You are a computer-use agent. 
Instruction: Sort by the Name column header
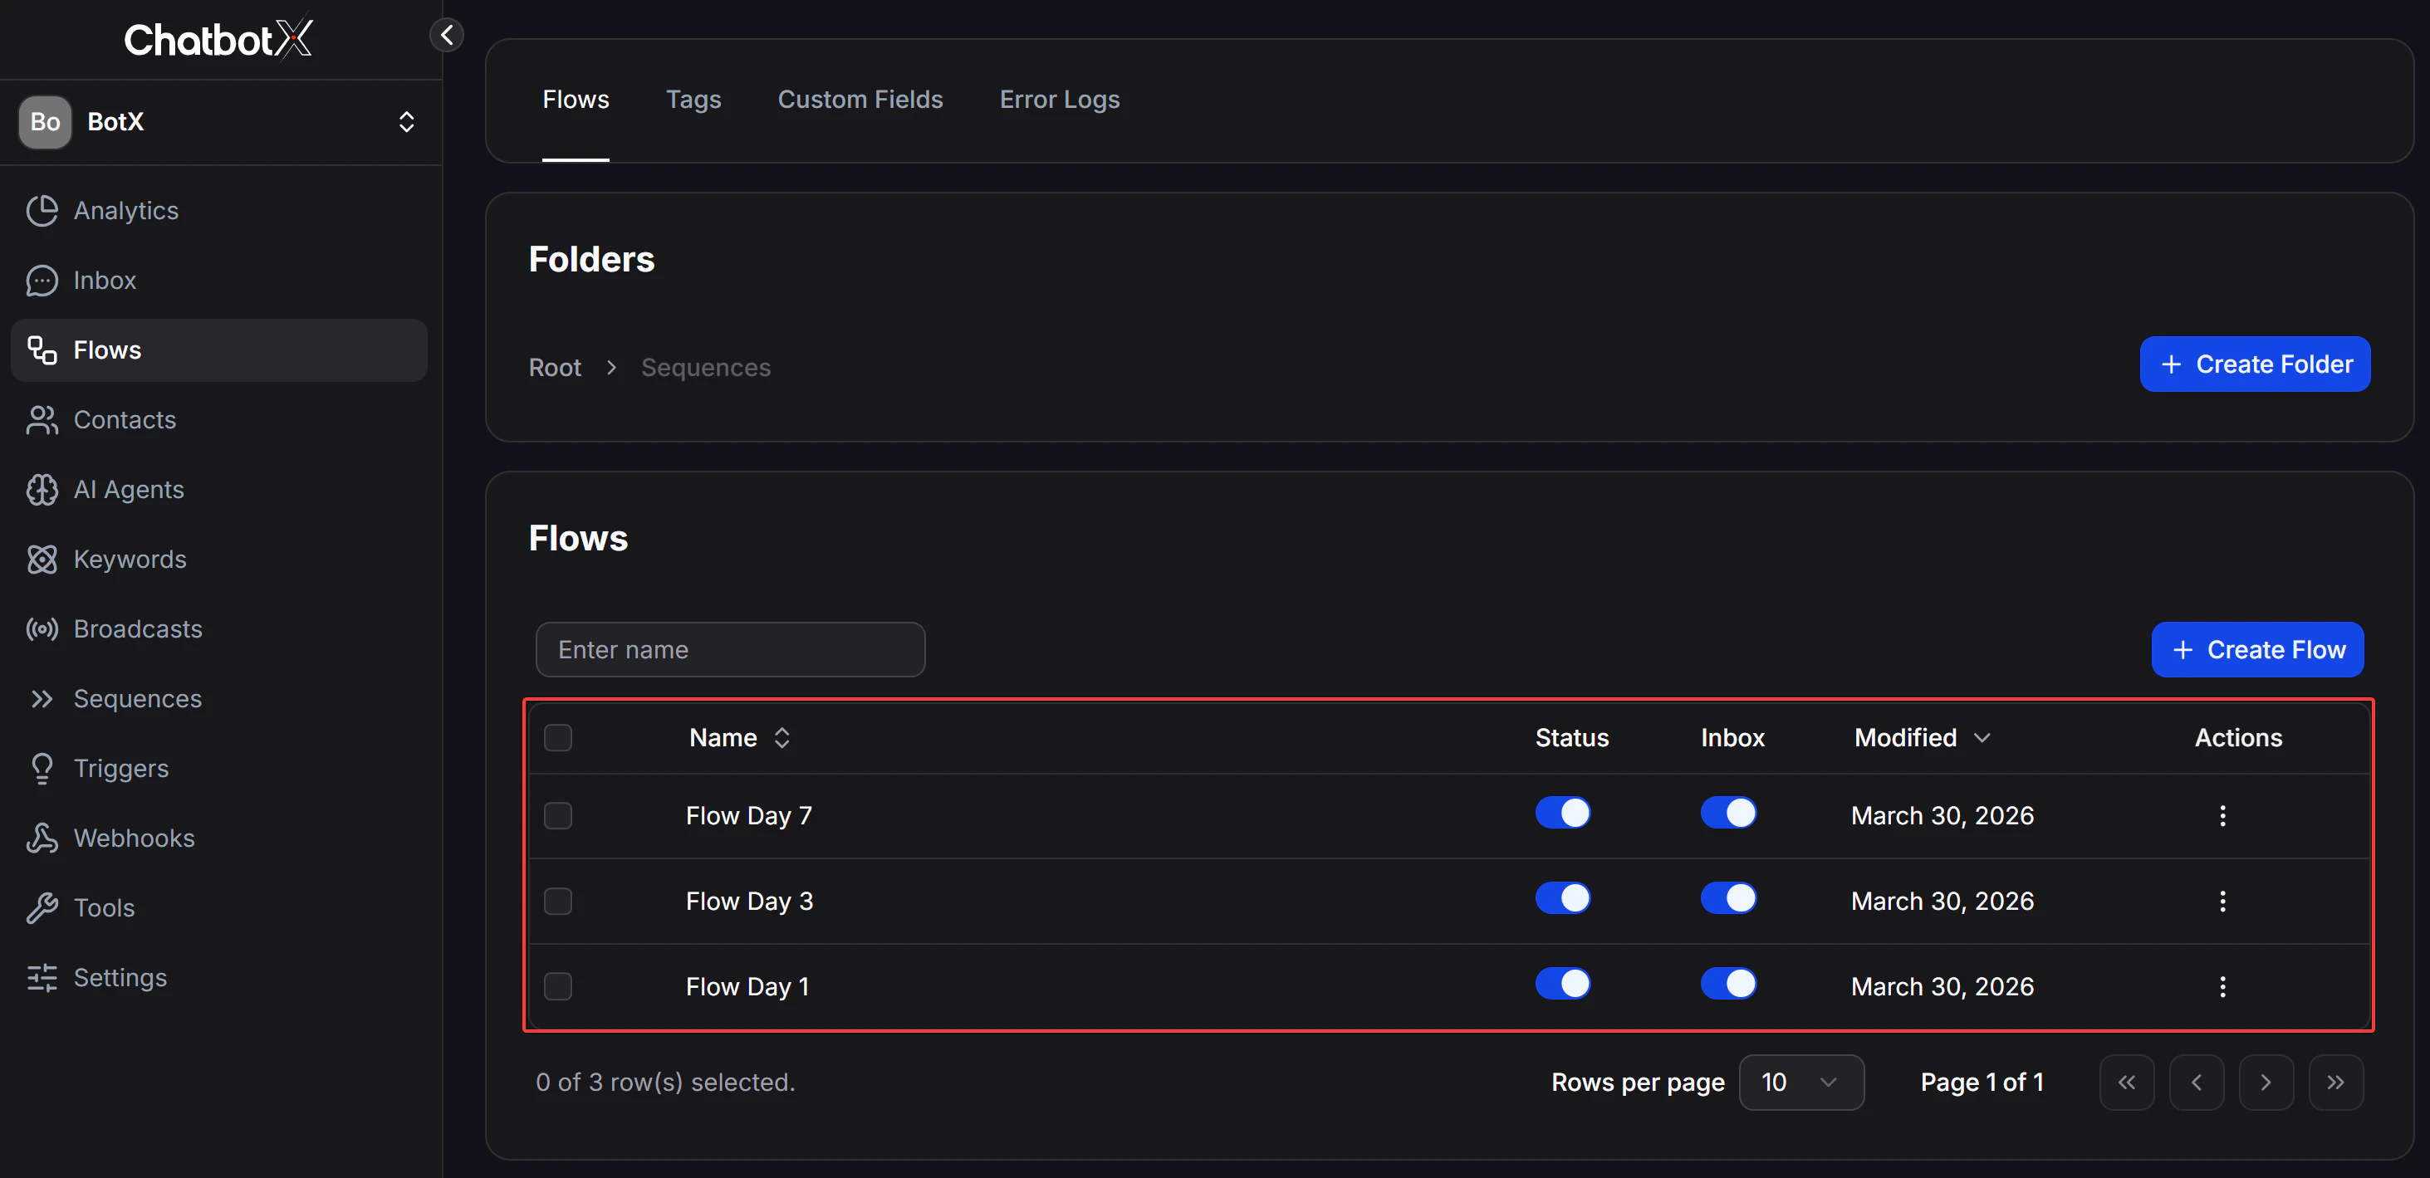tap(740, 737)
